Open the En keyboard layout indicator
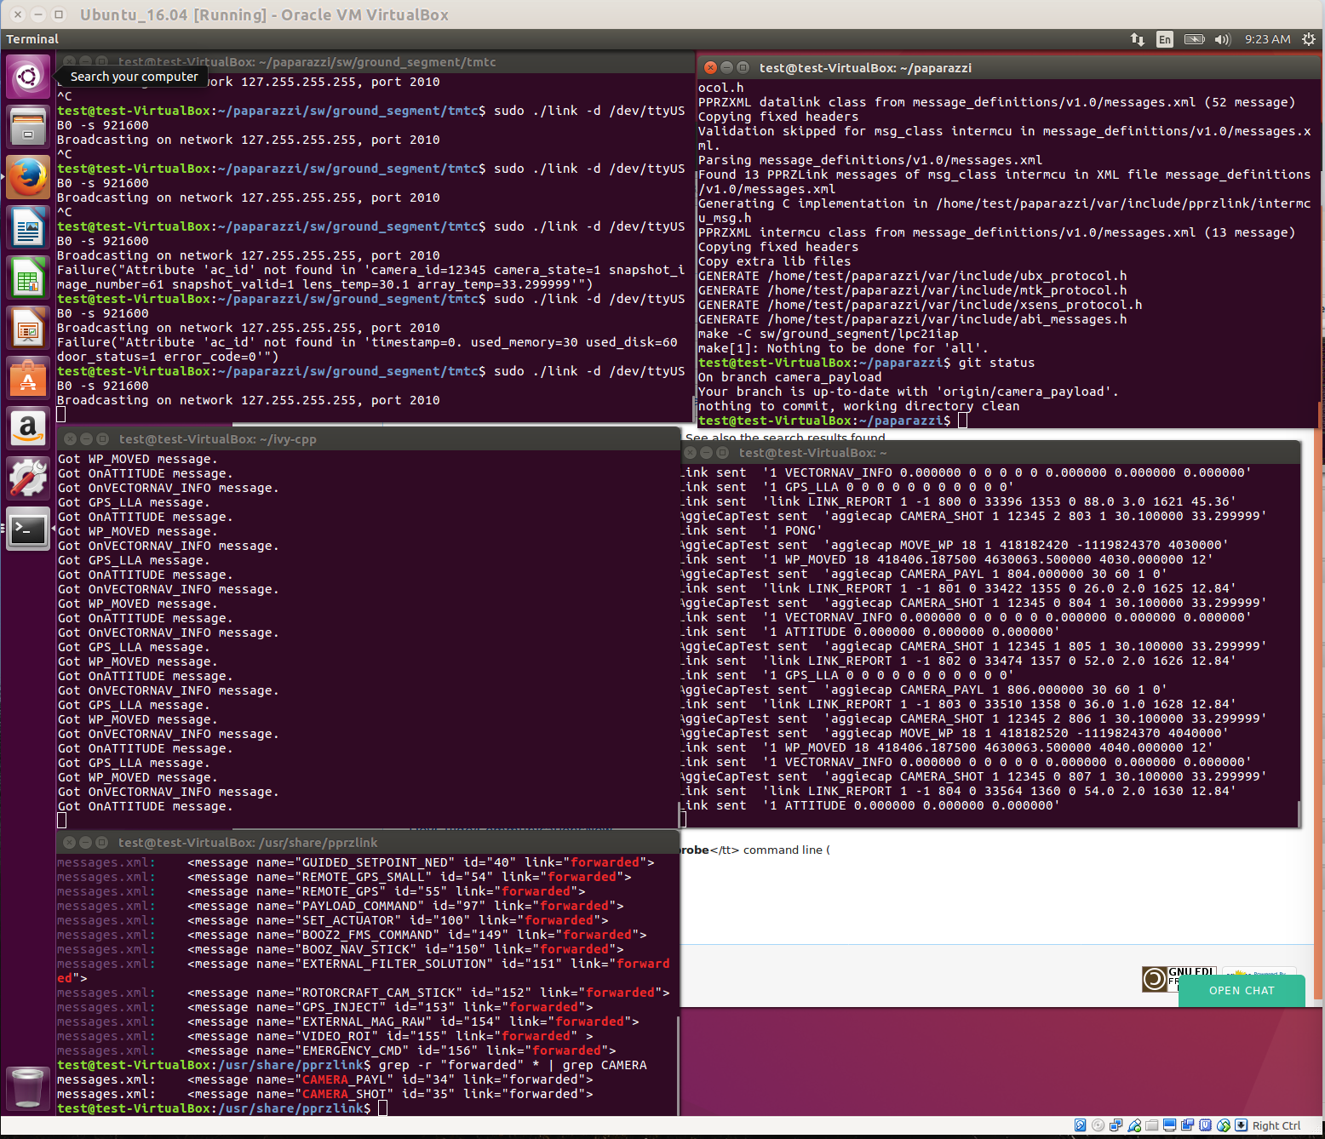This screenshot has width=1325, height=1139. pos(1164,39)
